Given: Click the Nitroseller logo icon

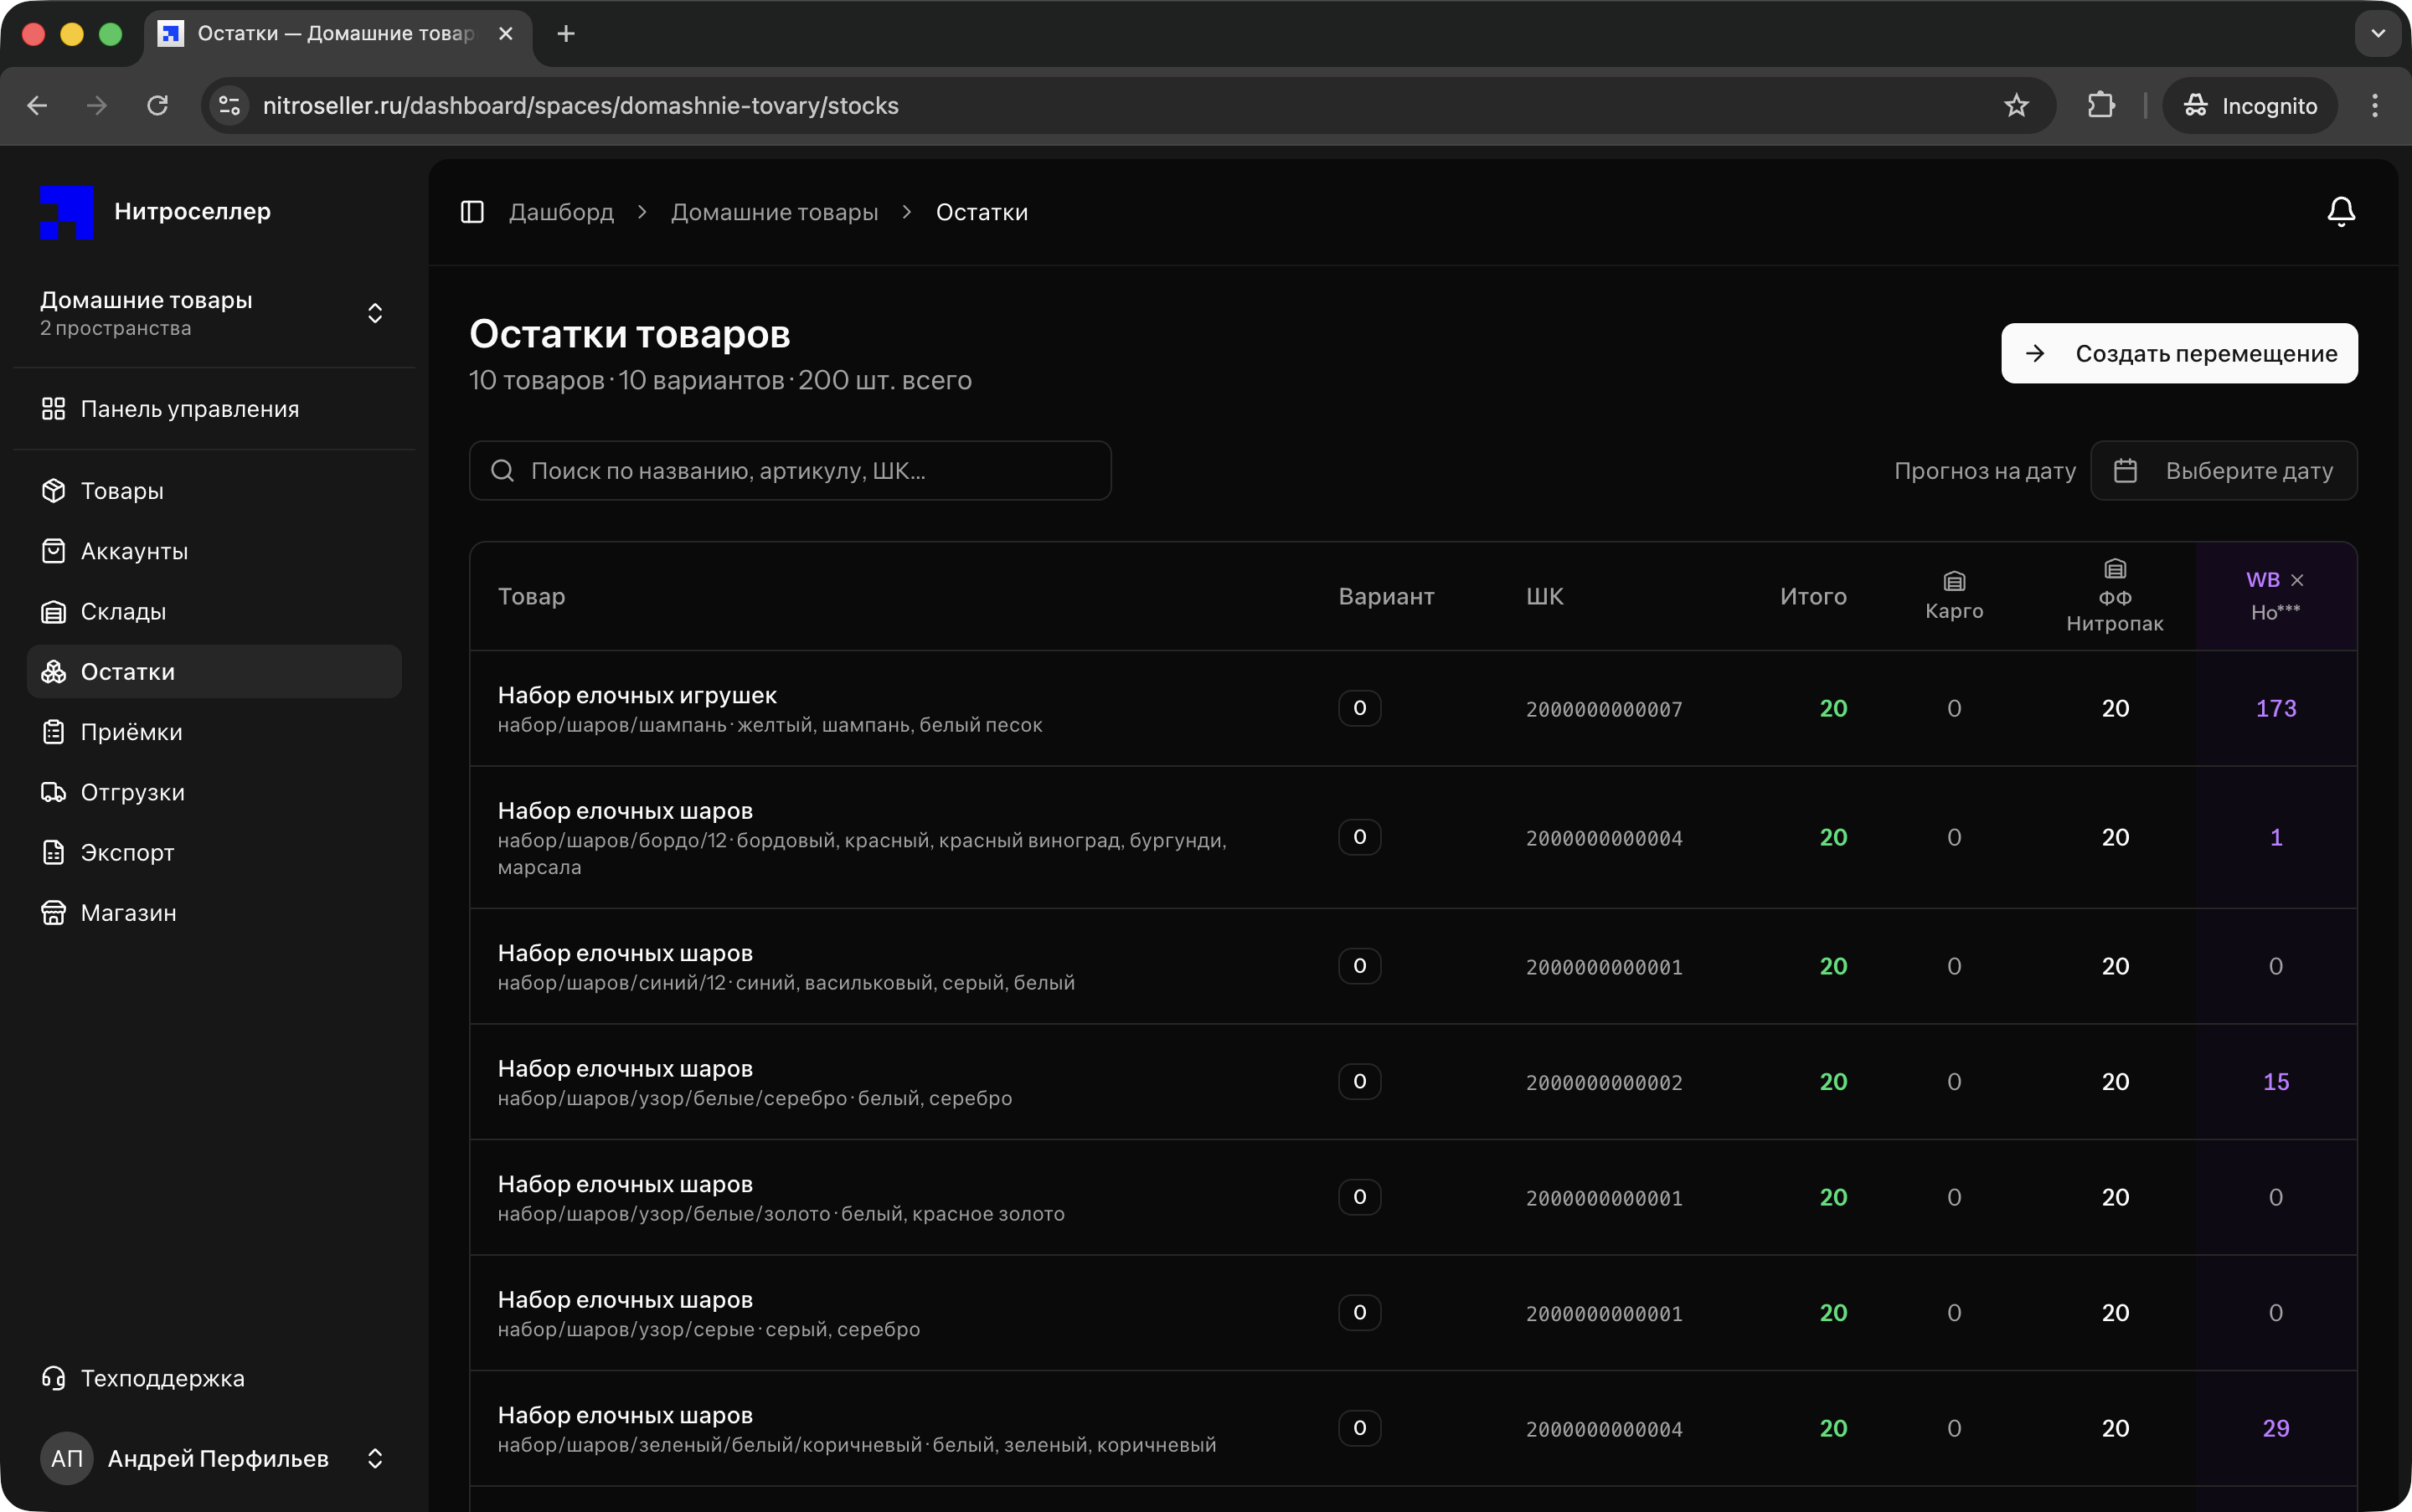Looking at the screenshot, I should (67, 212).
